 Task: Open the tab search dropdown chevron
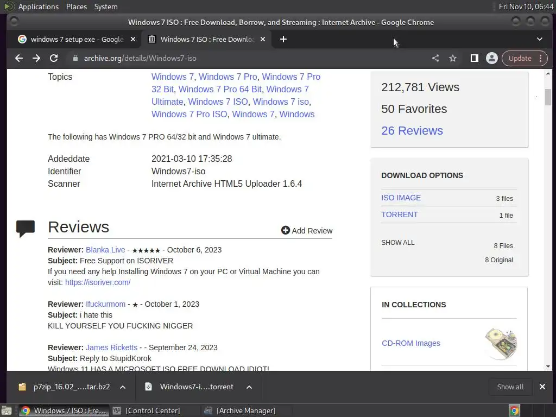coord(540,39)
